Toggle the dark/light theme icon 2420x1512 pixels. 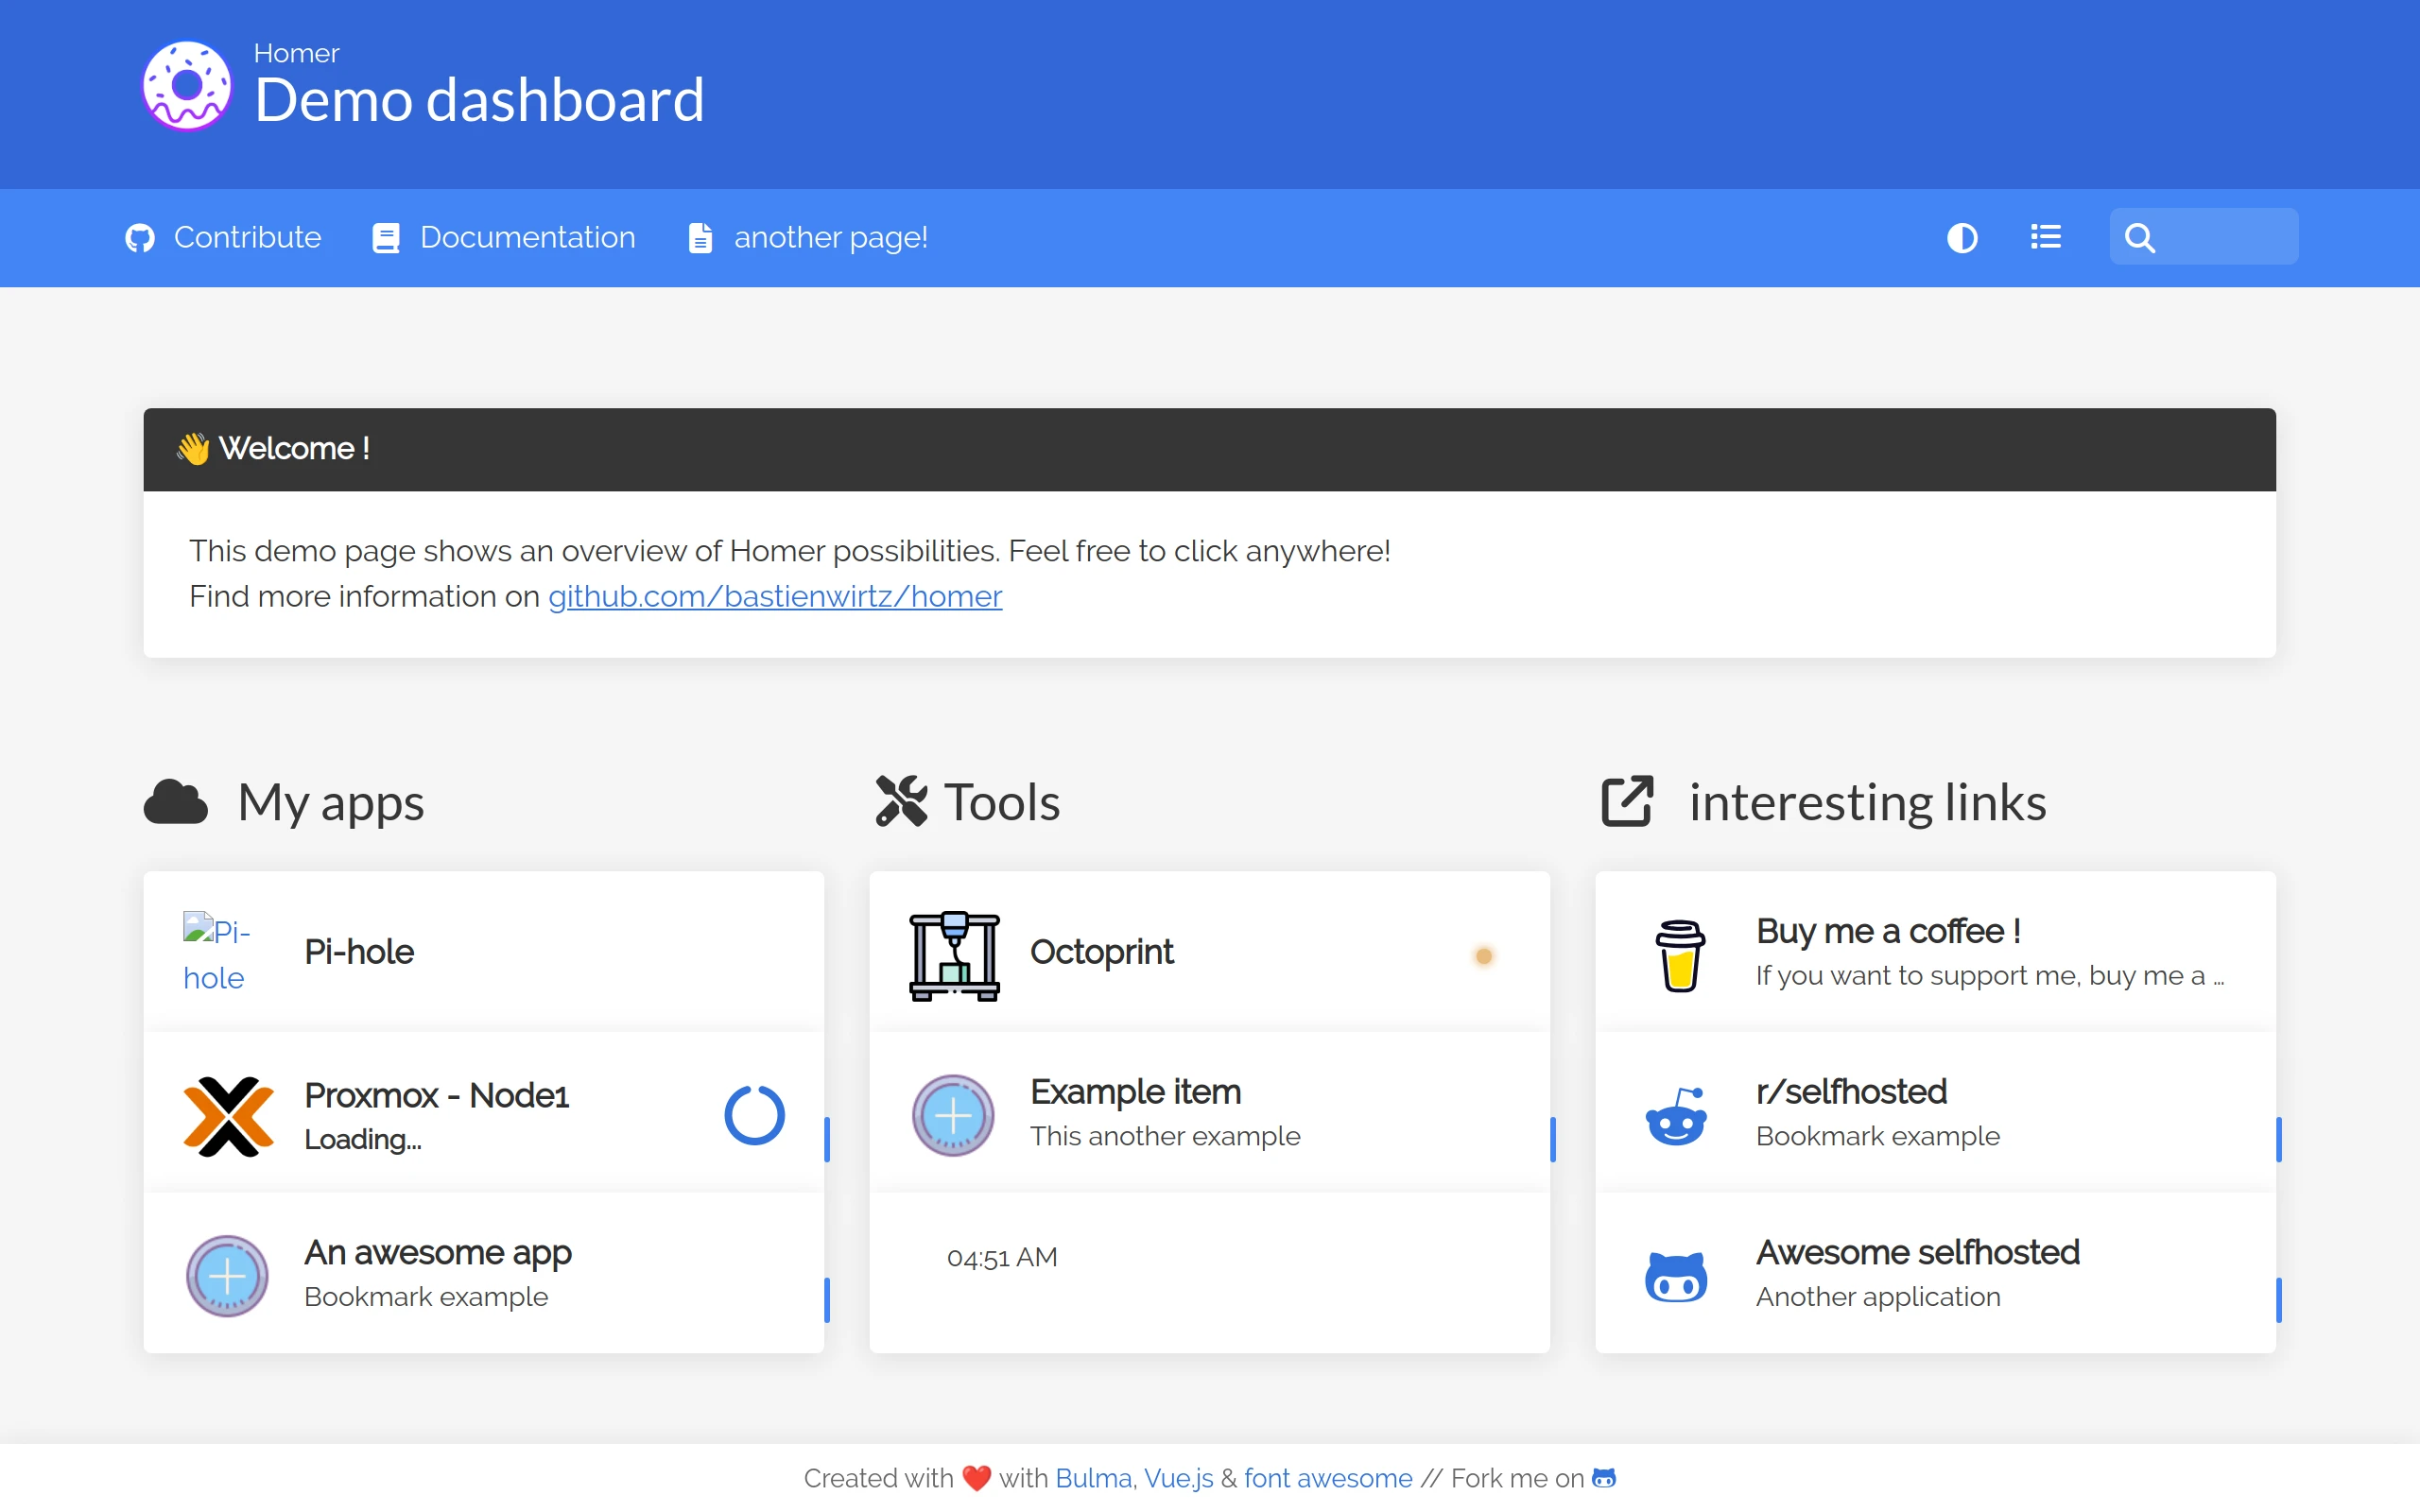point(1962,238)
